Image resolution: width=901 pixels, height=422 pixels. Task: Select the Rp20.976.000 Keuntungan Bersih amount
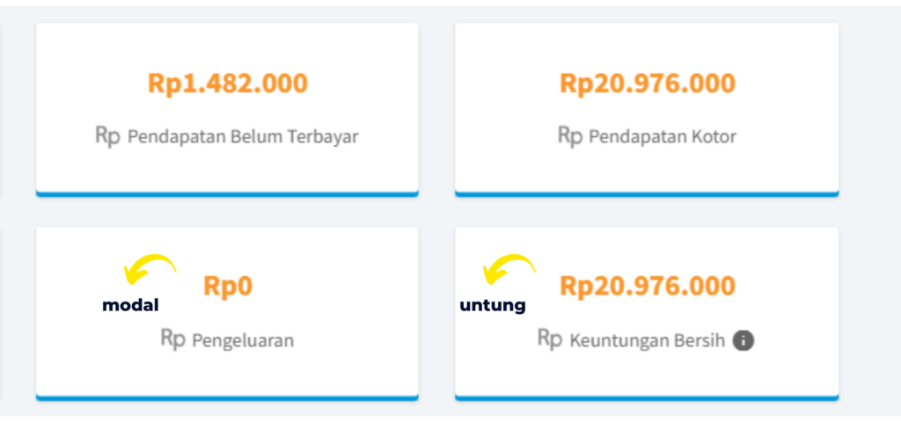point(648,286)
